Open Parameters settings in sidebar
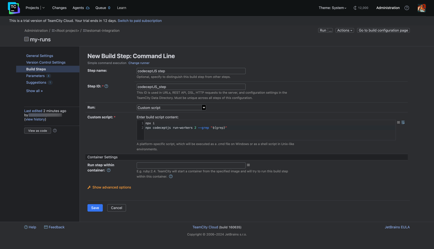This screenshot has width=434, height=249. 35,76
